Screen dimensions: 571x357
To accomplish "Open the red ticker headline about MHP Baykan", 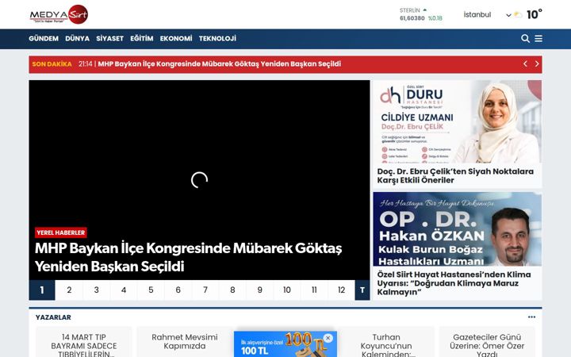I will point(219,64).
